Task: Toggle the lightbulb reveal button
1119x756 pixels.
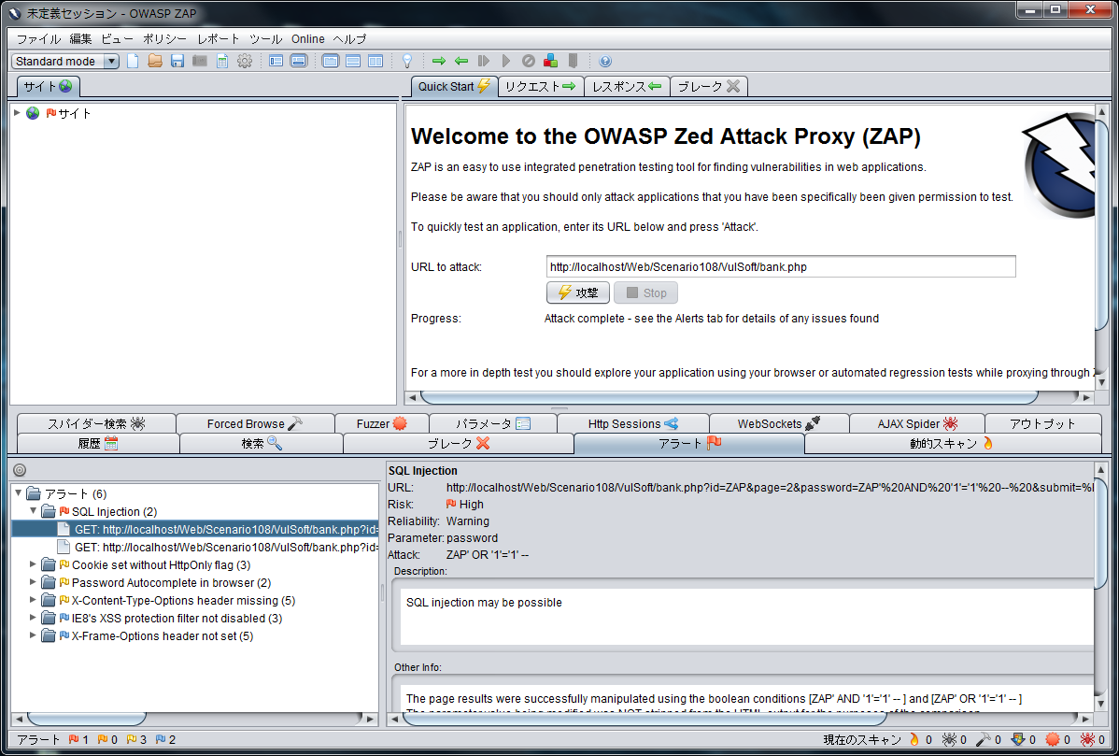Action: pos(407,62)
